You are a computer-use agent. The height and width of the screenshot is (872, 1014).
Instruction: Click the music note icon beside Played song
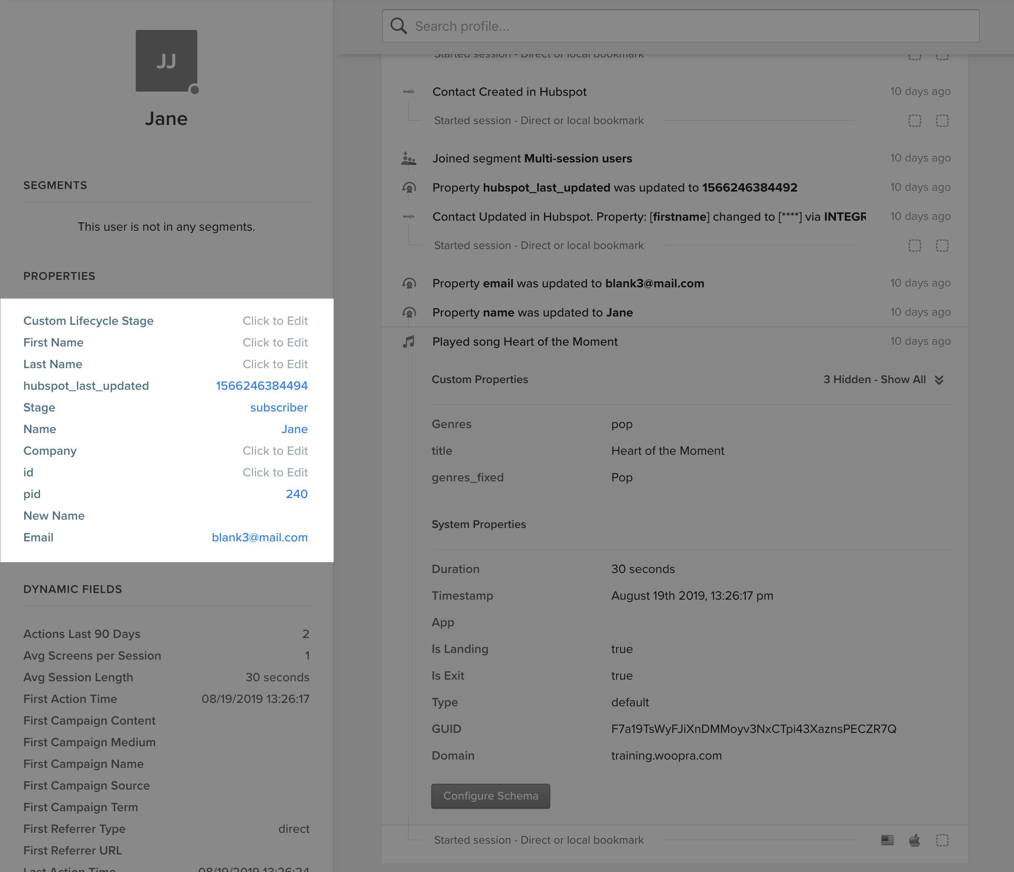click(409, 342)
